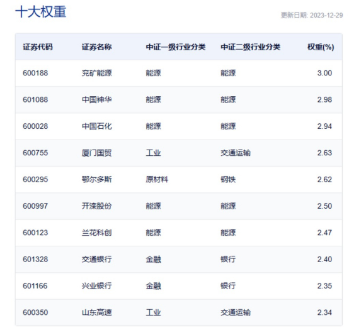Image resolution: width=349 pixels, height=330 pixels.
Task: Click the 原材料 industry cell
Action: pyautogui.click(x=157, y=179)
